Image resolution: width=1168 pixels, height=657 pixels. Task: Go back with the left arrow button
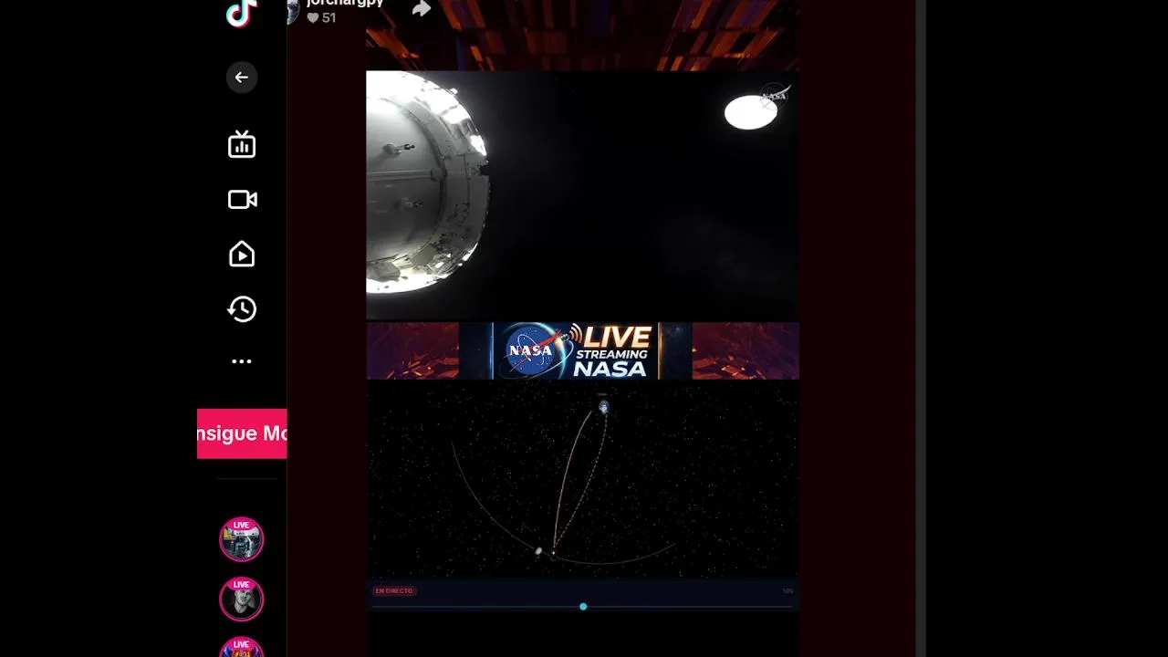(242, 78)
